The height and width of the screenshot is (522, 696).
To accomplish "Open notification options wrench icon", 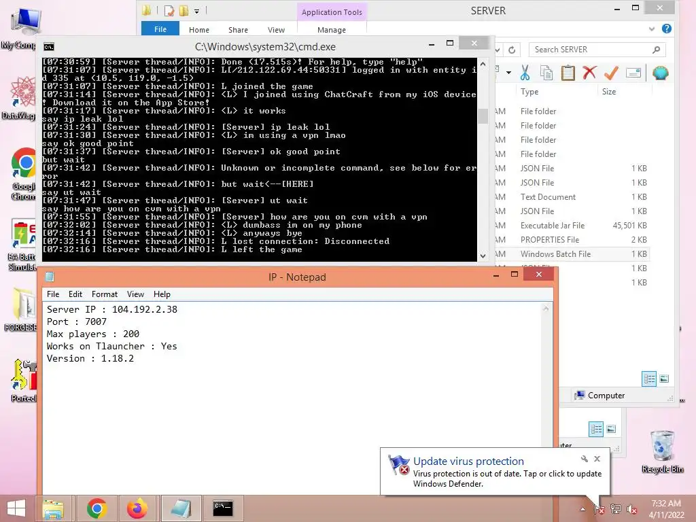I will [x=584, y=459].
